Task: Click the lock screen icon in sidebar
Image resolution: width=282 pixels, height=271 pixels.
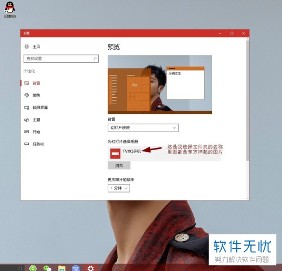Action: [27, 108]
